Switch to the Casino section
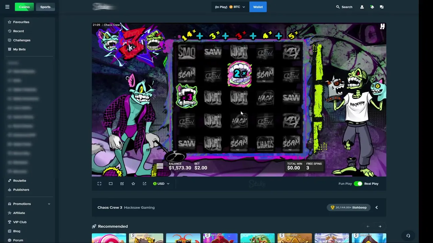This screenshot has height=243, width=433. 24,7
